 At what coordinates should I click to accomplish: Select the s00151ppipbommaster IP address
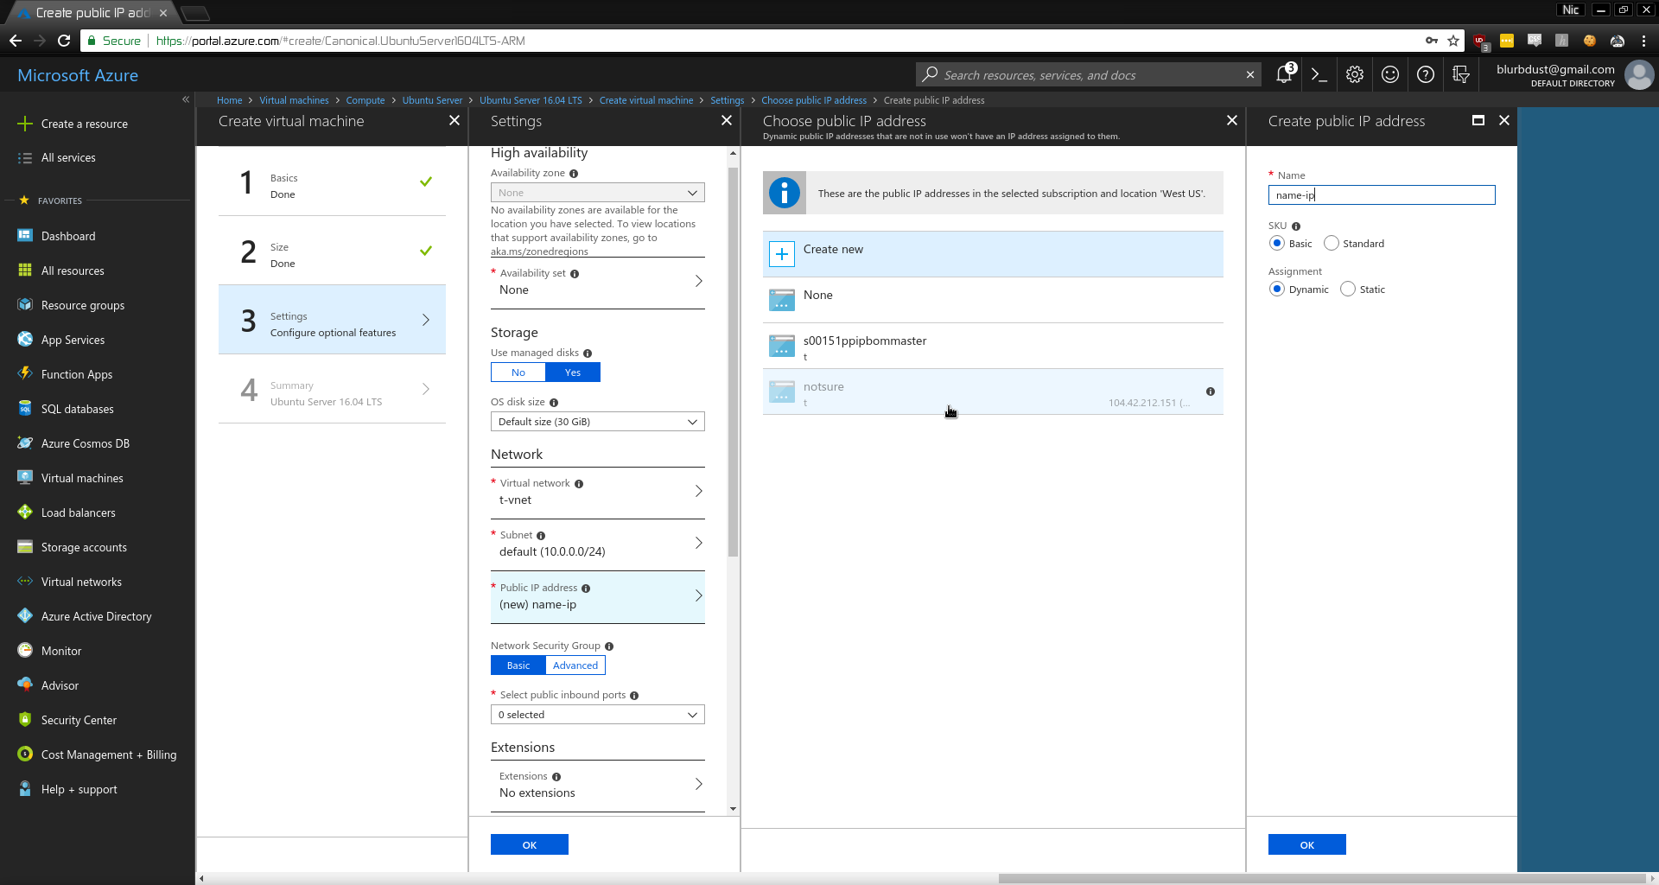pos(993,346)
